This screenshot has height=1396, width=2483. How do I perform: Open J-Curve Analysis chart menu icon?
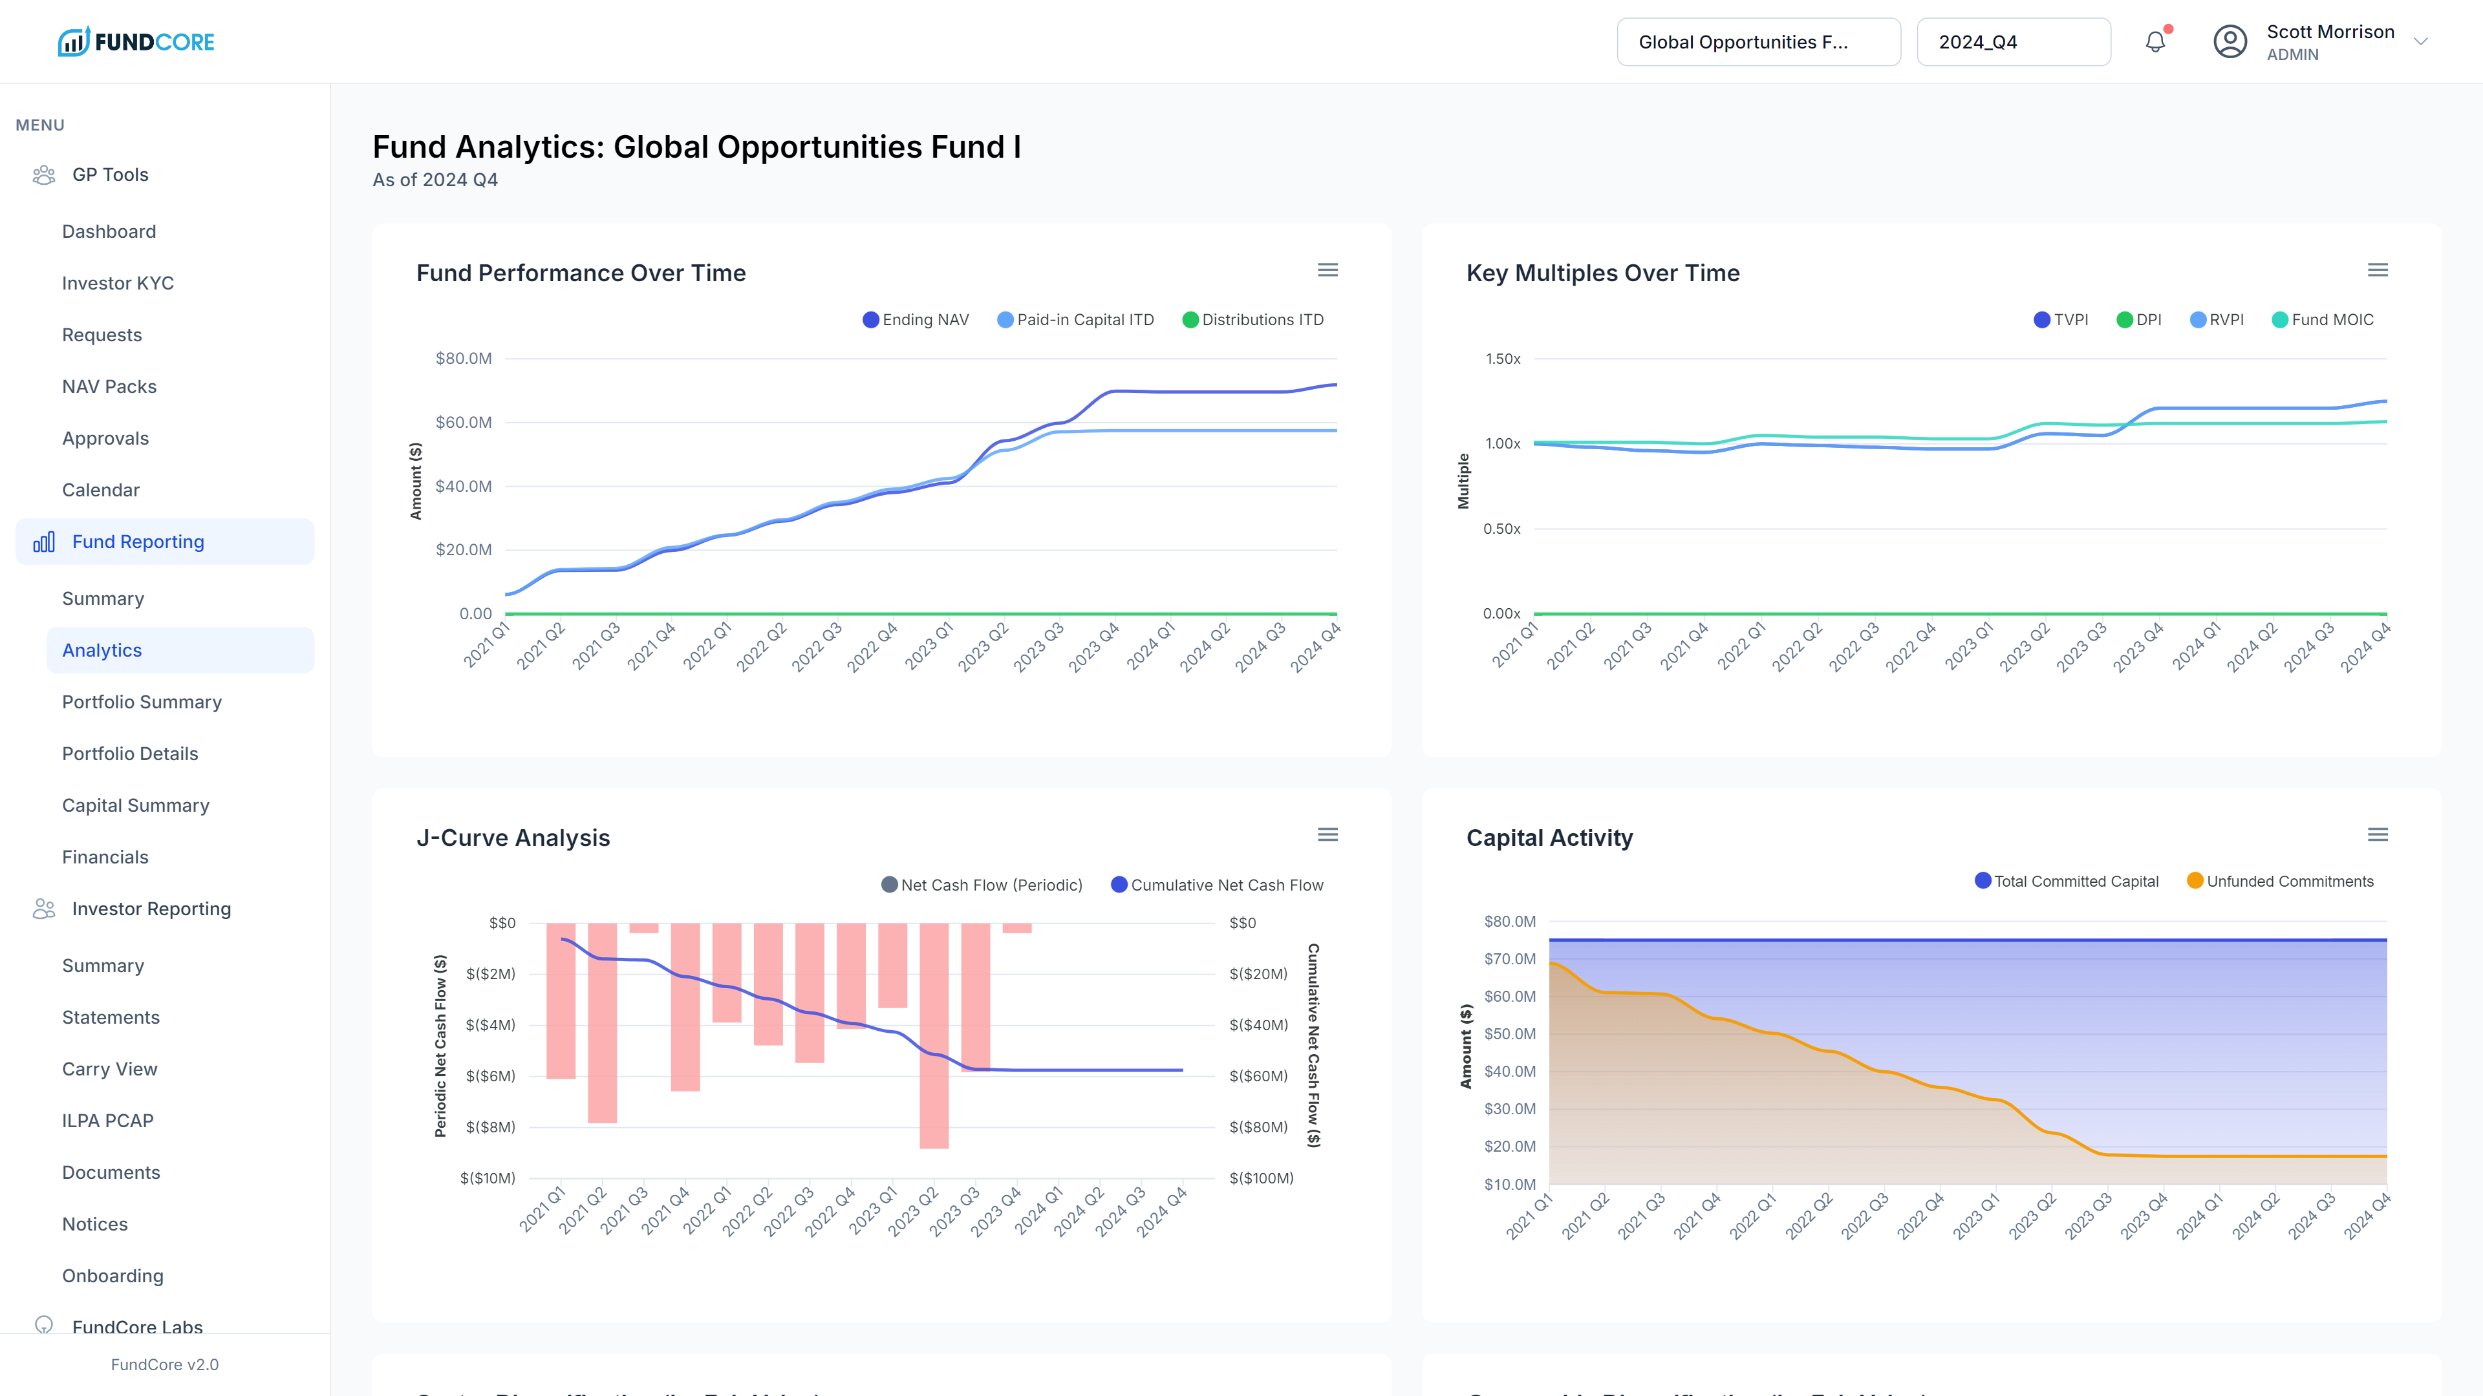click(1327, 834)
